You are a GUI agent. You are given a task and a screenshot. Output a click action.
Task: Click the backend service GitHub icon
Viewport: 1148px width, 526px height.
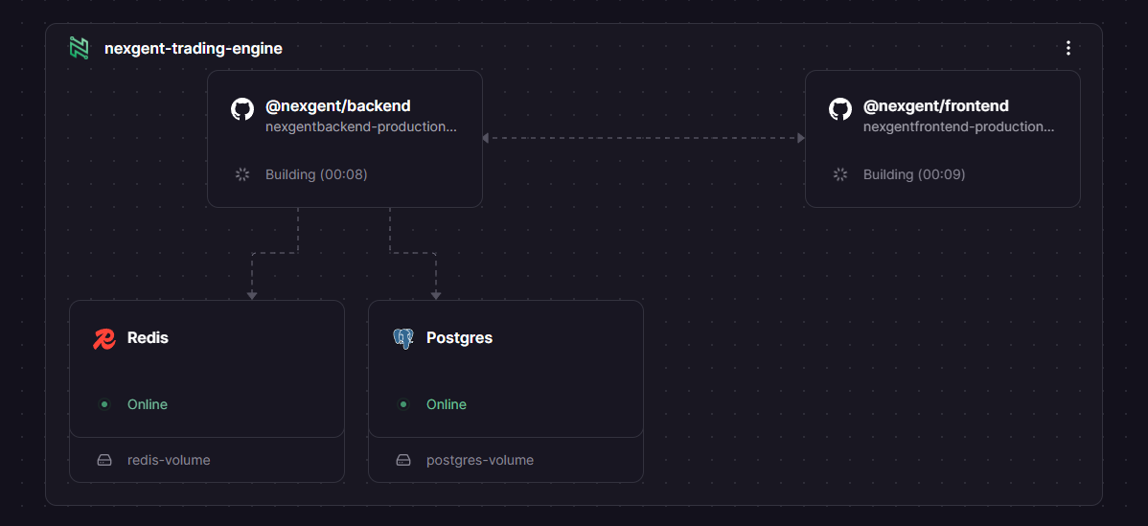click(242, 108)
